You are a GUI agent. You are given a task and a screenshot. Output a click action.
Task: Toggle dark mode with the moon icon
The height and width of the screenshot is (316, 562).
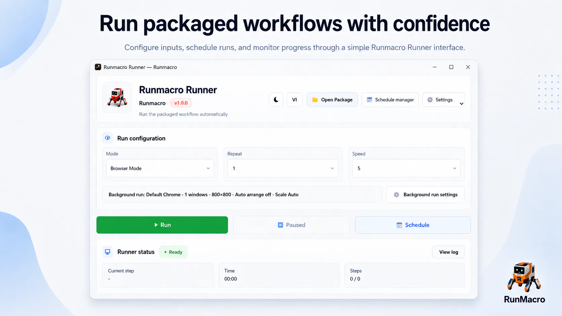(276, 100)
